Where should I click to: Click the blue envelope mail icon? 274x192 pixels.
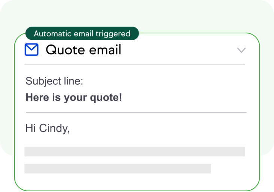tap(31, 49)
